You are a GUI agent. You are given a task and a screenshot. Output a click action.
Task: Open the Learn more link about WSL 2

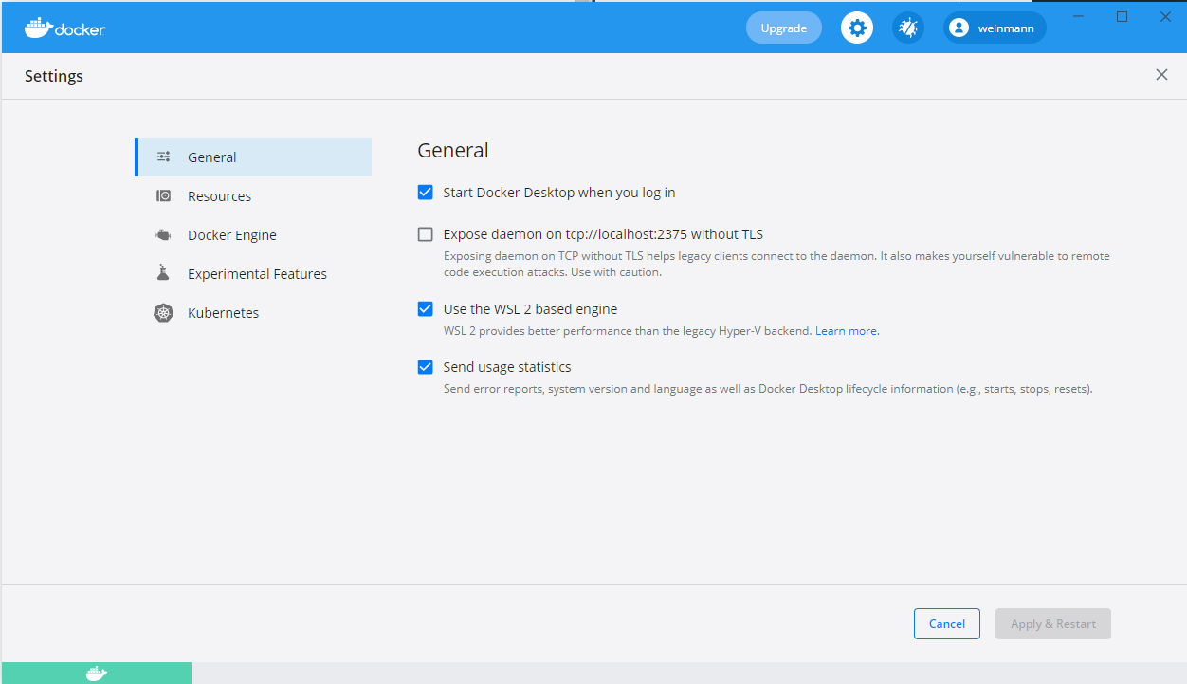click(x=846, y=331)
